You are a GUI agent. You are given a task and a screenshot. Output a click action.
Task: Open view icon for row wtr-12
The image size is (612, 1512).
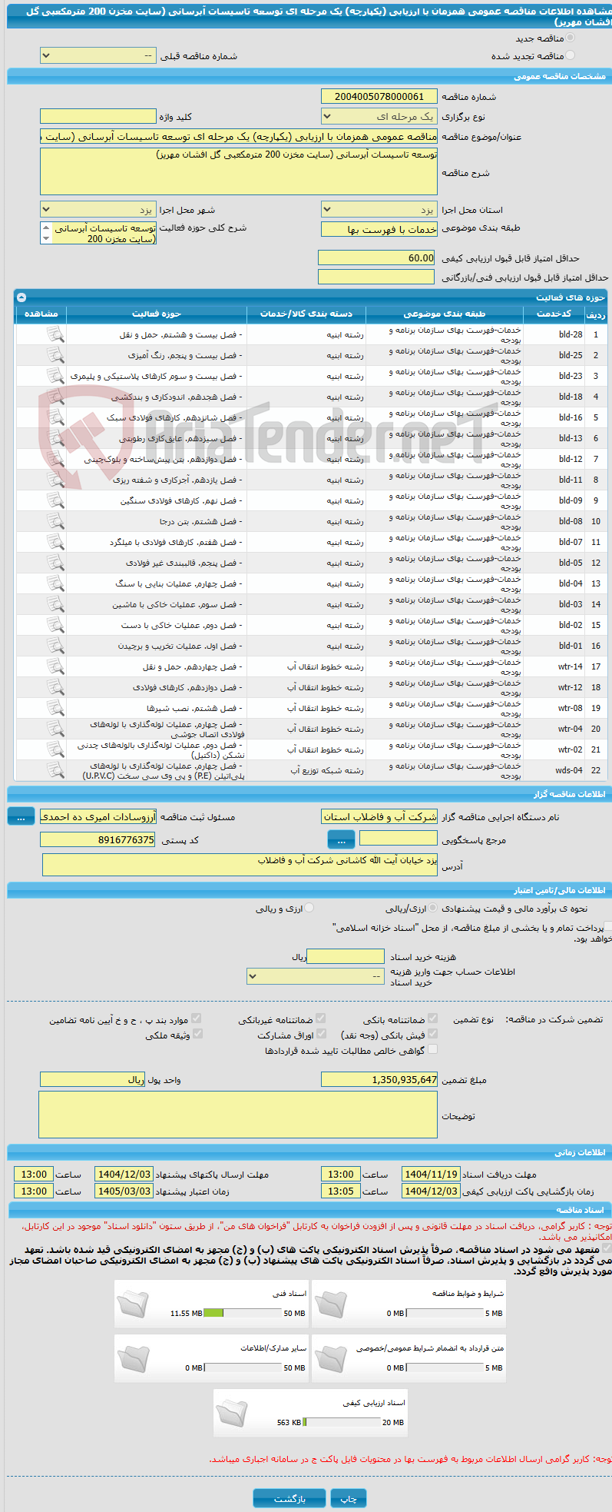[x=55, y=687]
